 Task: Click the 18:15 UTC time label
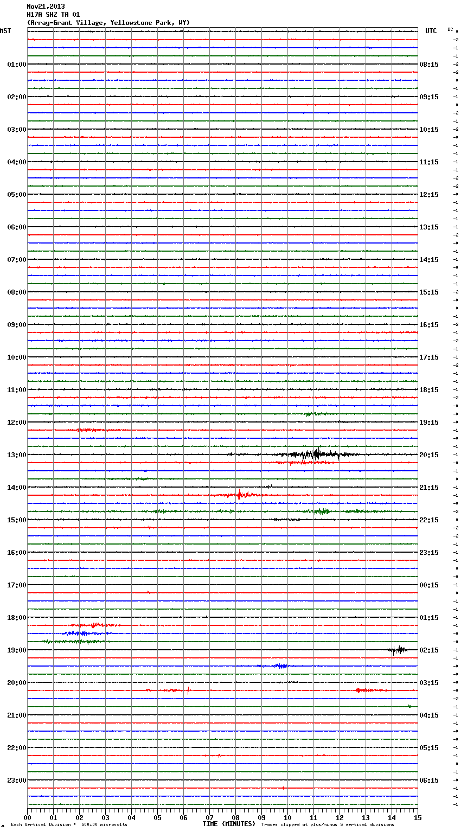pos(429,390)
